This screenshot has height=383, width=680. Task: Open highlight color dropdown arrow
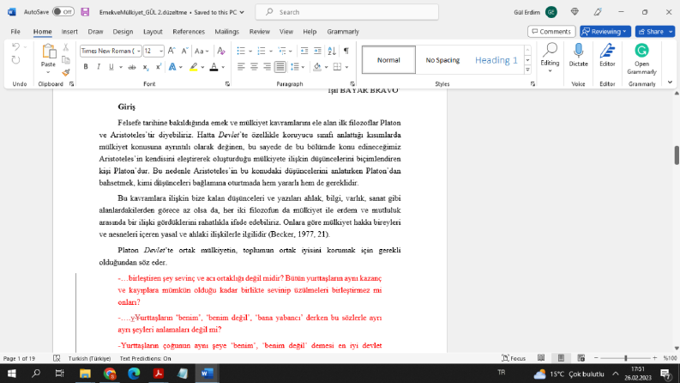(202, 67)
